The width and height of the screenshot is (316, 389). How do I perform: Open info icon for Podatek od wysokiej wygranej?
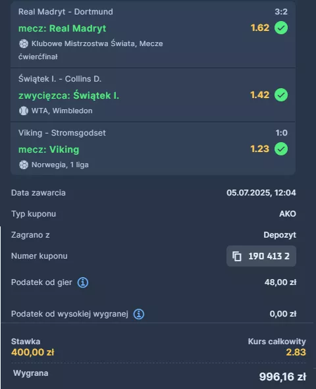(x=139, y=314)
